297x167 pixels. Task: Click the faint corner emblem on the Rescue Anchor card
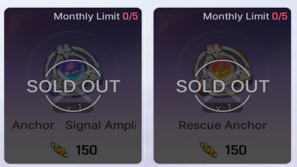coord(164,17)
